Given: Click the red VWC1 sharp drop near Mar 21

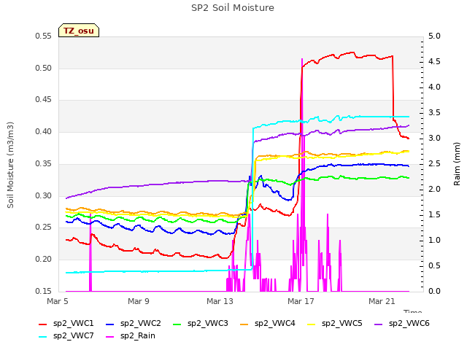Looking at the screenshot, I should 393,87.
